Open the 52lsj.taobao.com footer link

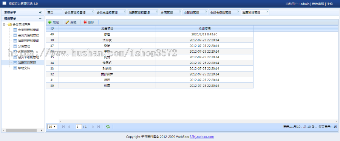pos(202,137)
